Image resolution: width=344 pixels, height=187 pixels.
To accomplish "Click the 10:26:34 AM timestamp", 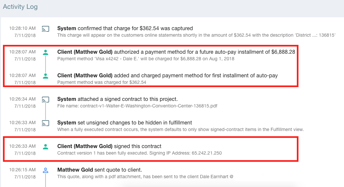I will click(x=22, y=99).
